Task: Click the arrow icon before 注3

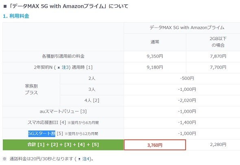Action: click(59, 68)
